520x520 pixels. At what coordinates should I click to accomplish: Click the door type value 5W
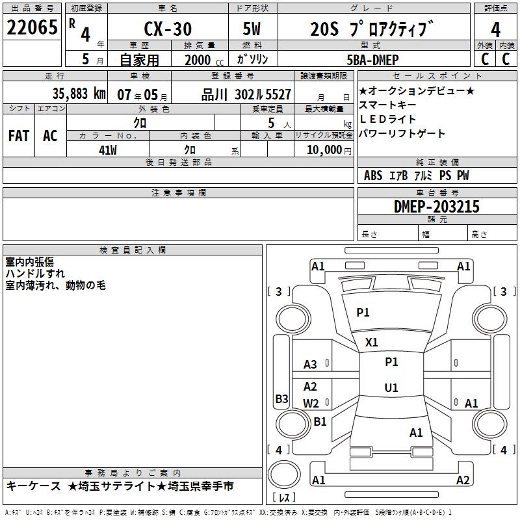pos(252,29)
